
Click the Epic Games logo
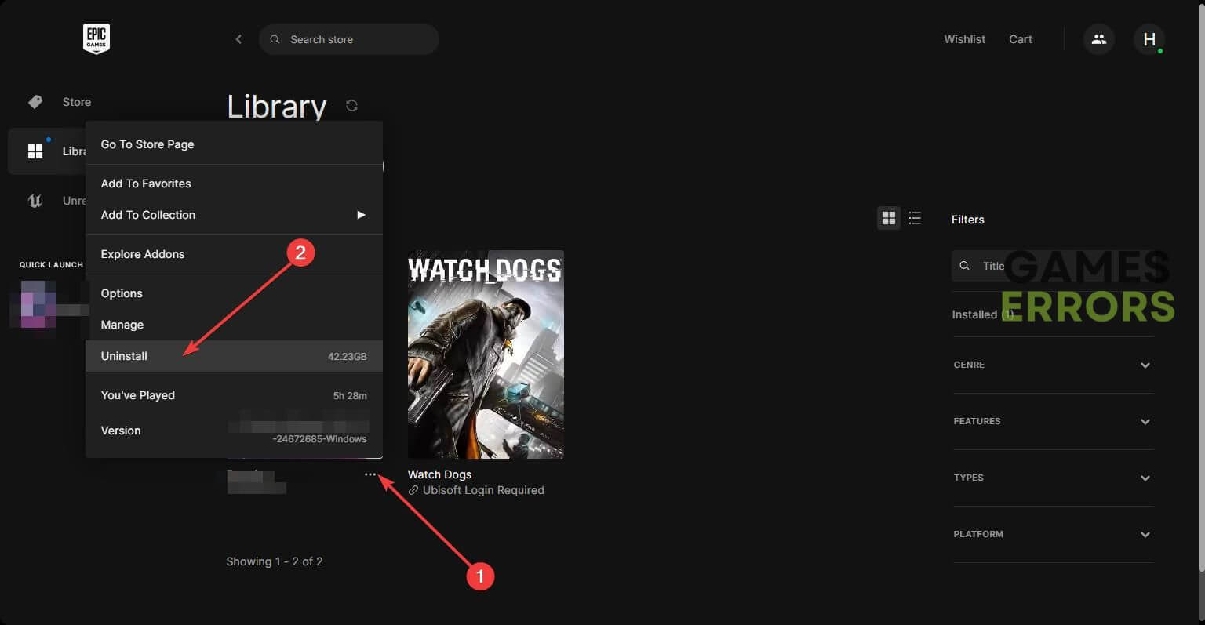pyautogui.click(x=96, y=38)
